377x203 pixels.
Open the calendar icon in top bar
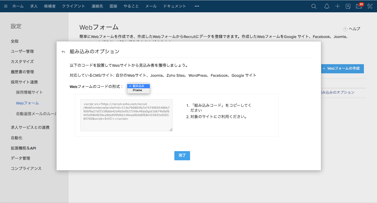[348, 6]
